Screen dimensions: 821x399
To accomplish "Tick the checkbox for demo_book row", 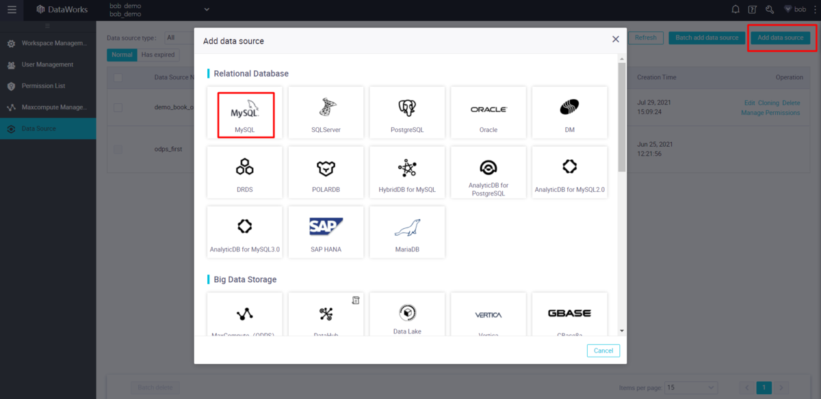I will tap(118, 107).
